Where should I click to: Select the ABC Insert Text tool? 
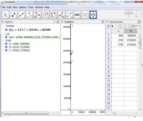click(77, 15)
